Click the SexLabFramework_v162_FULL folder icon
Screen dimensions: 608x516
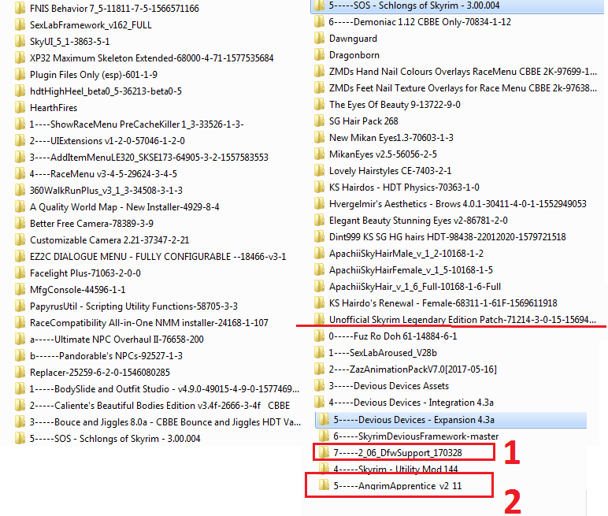20,25
